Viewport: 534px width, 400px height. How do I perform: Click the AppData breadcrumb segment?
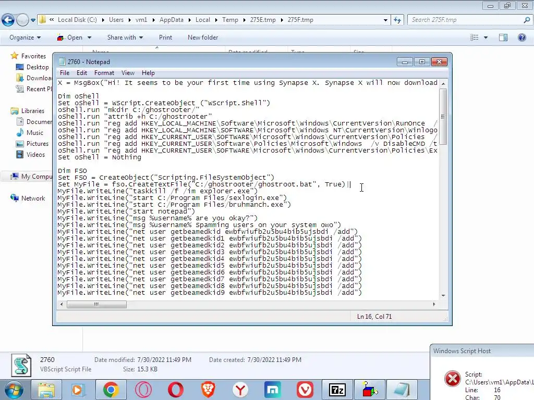coord(171,20)
